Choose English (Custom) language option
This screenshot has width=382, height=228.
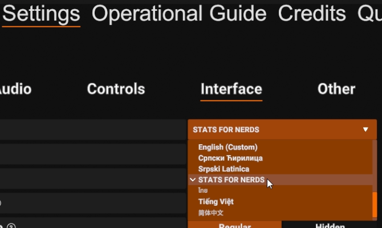click(228, 147)
